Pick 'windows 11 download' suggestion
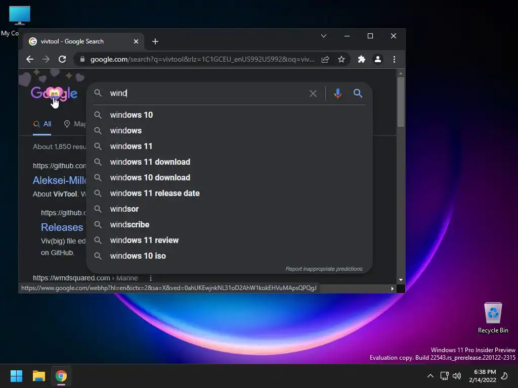 (x=229, y=162)
